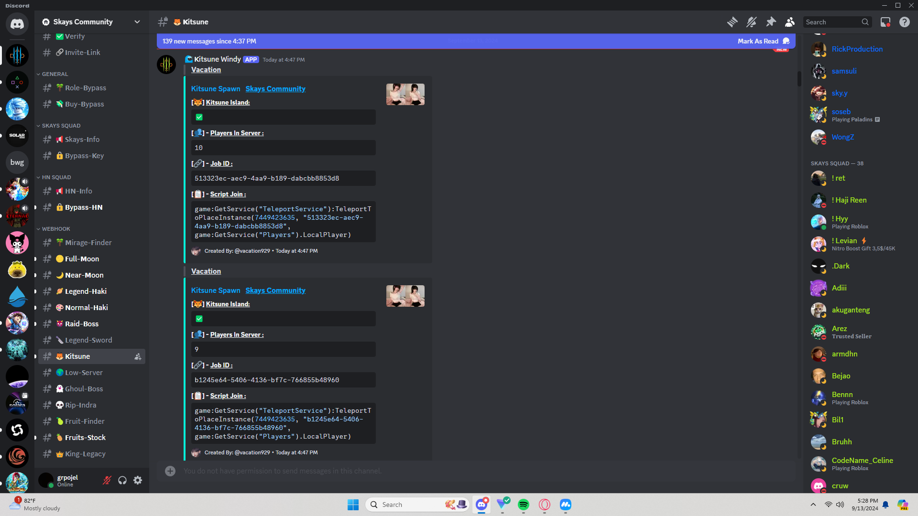Screen dimensions: 918x516
Task: Open Spotify from the taskbar
Action: pos(524,505)
